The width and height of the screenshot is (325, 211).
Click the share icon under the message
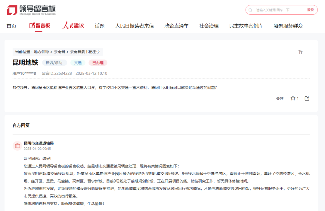307,98
